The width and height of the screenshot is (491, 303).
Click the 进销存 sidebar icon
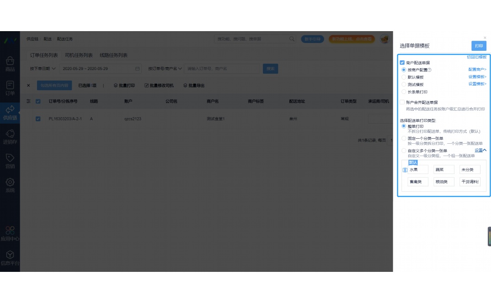10,133
